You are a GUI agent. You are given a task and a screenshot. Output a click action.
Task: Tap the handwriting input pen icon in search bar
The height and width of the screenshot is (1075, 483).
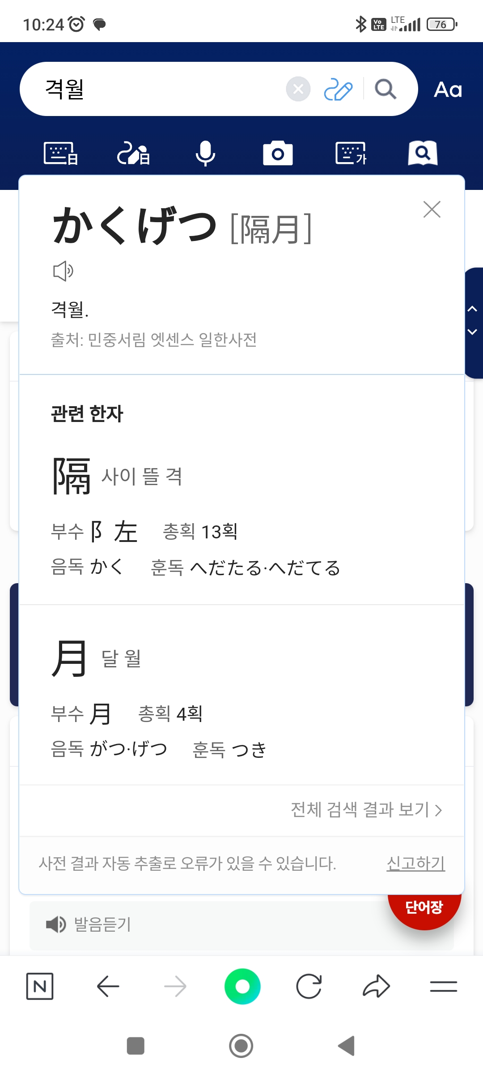[x=338, y=89]
